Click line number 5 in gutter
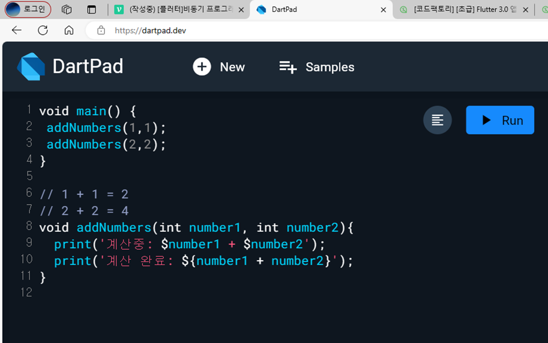Viewport: 548px width, 343px height. click(x=29, y=176)
